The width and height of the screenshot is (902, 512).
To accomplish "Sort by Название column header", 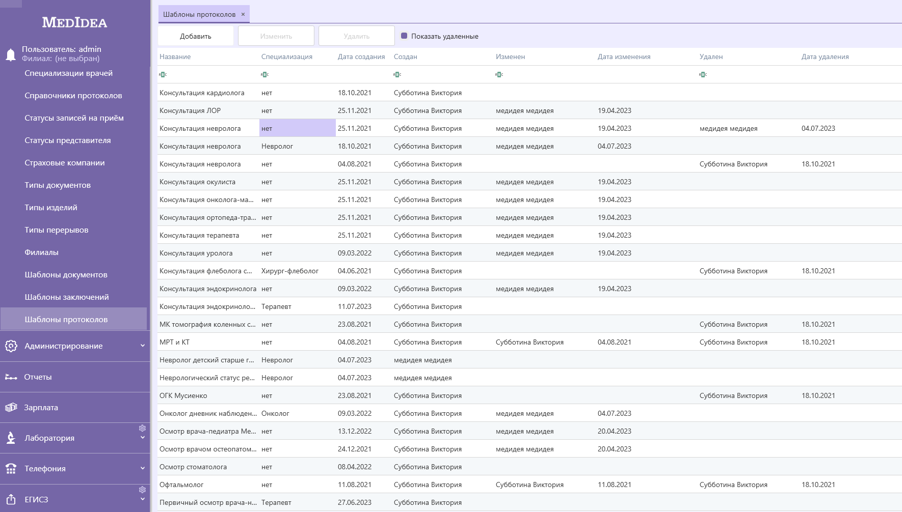I will click(175, 56).
